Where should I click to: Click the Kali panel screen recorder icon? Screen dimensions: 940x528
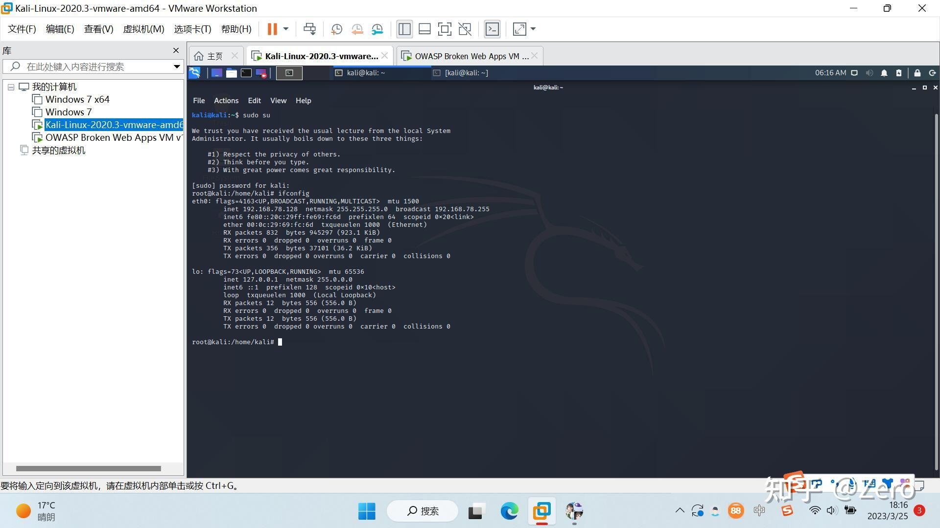[x=261, y=73]
